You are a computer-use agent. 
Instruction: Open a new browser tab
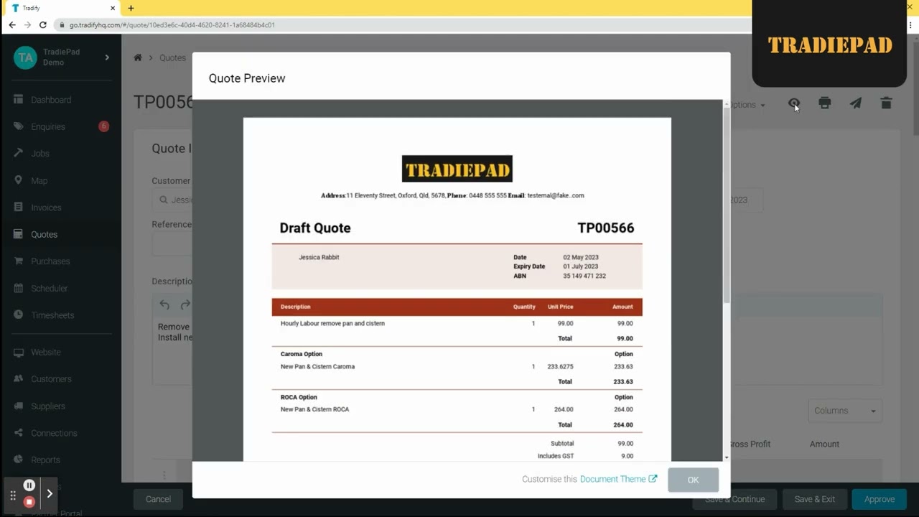pyautogui.click(x=131, y=8)
